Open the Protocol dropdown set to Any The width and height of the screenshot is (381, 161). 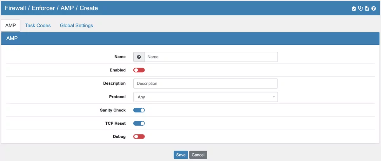[x=205, y=97]
